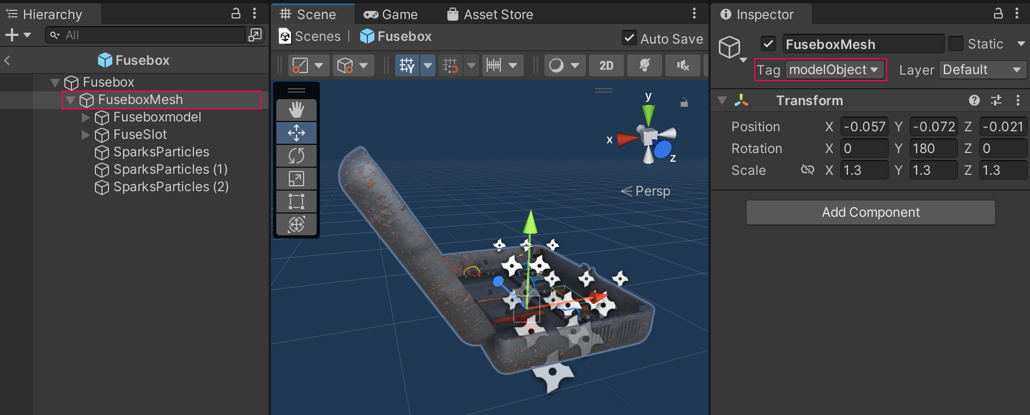The image size is (1030, 415).
Task: Expand the FuseSlot tree item
Action: [x=86, y=135]
